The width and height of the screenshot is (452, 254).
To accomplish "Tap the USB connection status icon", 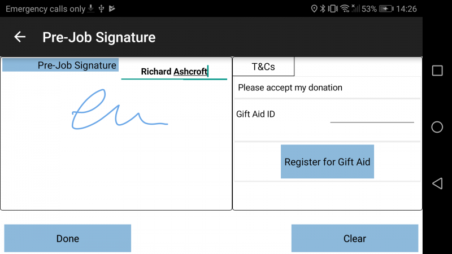I will (x=101, y=8).
